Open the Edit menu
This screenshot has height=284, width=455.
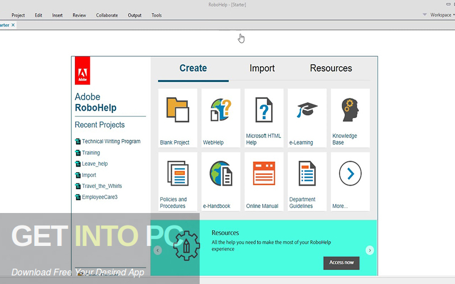(x=38, y=15)
